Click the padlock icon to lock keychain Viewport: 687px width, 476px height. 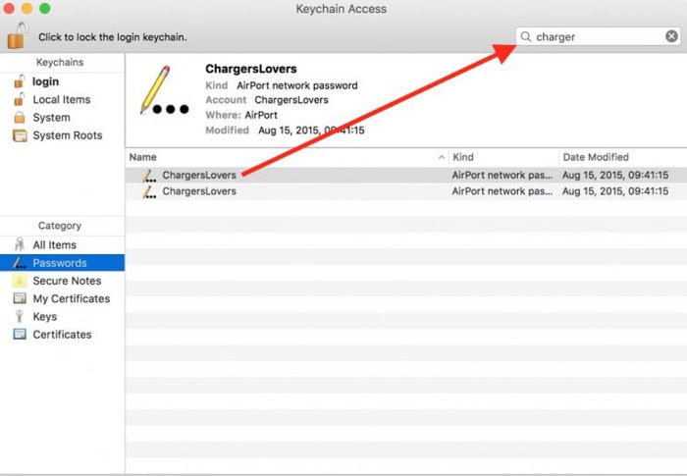pyautogui.click(x=18, y=36)
